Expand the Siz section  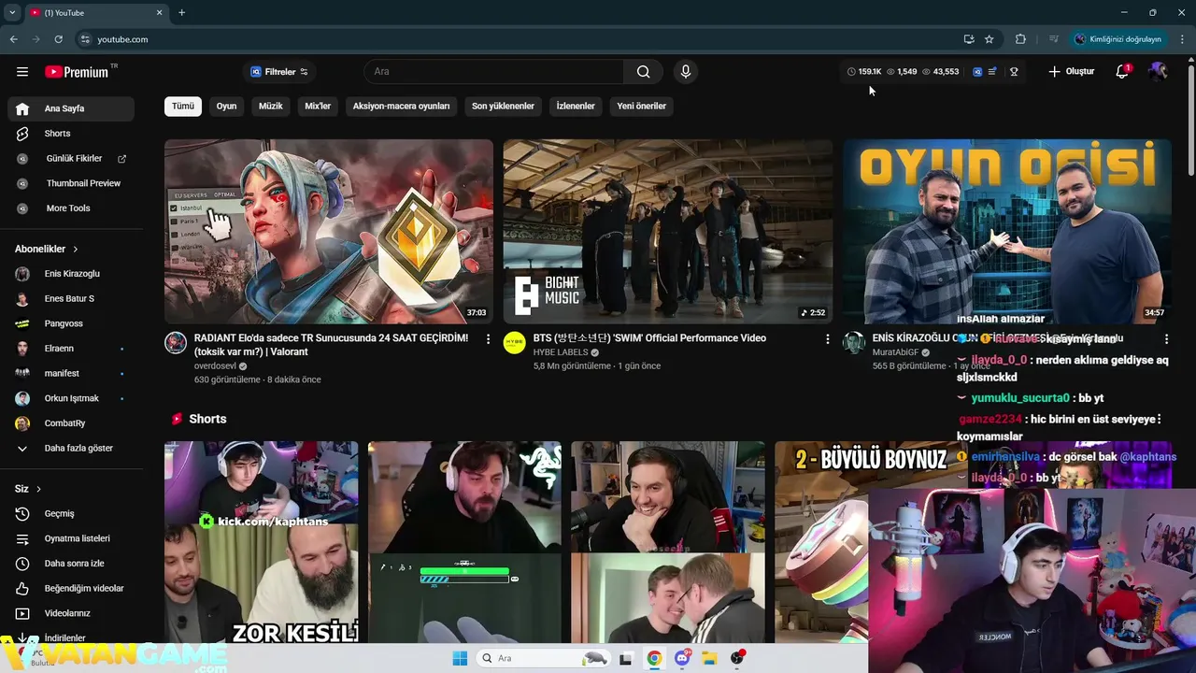coord(28,489)
